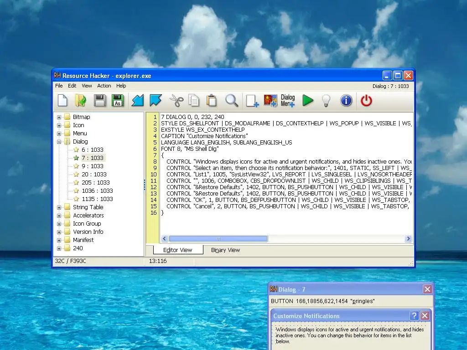Click the CAPTION line in the script editor
Image resolution: width=467 pixels, height=350 pixels.
204,136
